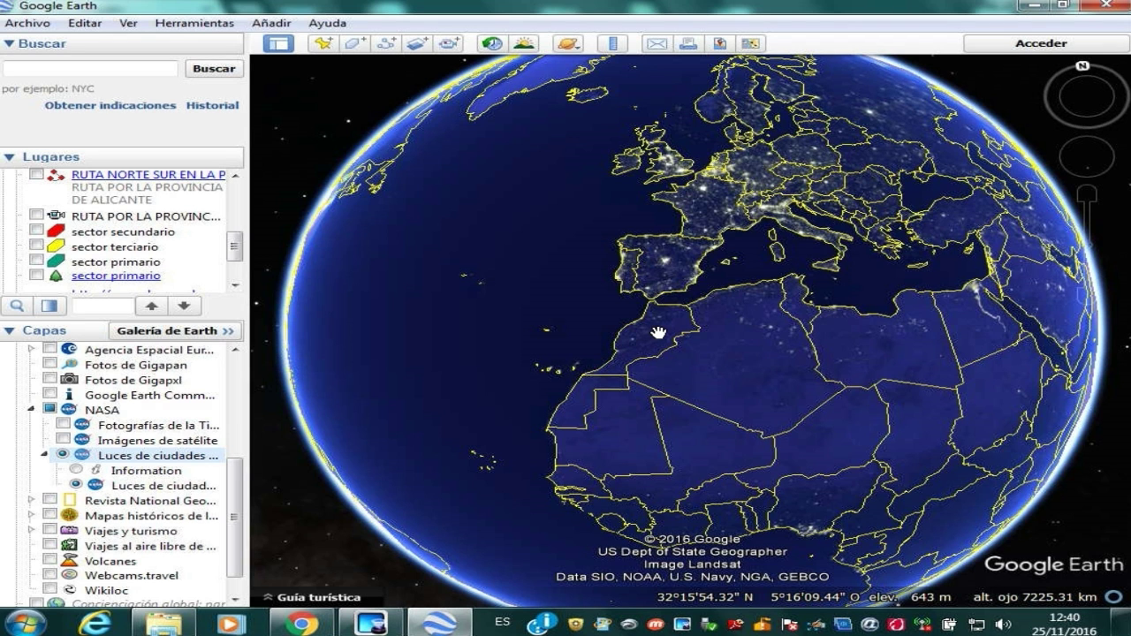Click Obtener indicaciones link
This screenshot has height=636, width=1131.
pyautogui.click(x=110, y=105)
